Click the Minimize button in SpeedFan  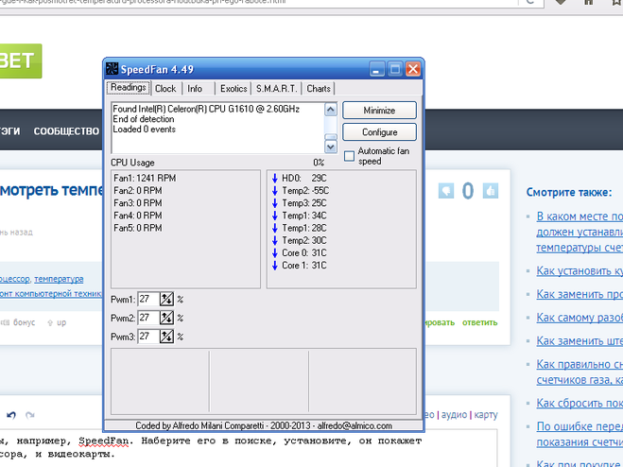coord(379,110)
